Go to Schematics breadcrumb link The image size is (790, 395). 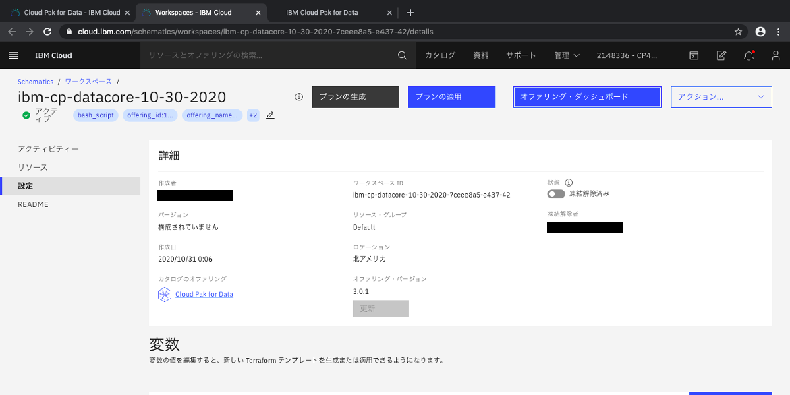(x=35, y=82)
